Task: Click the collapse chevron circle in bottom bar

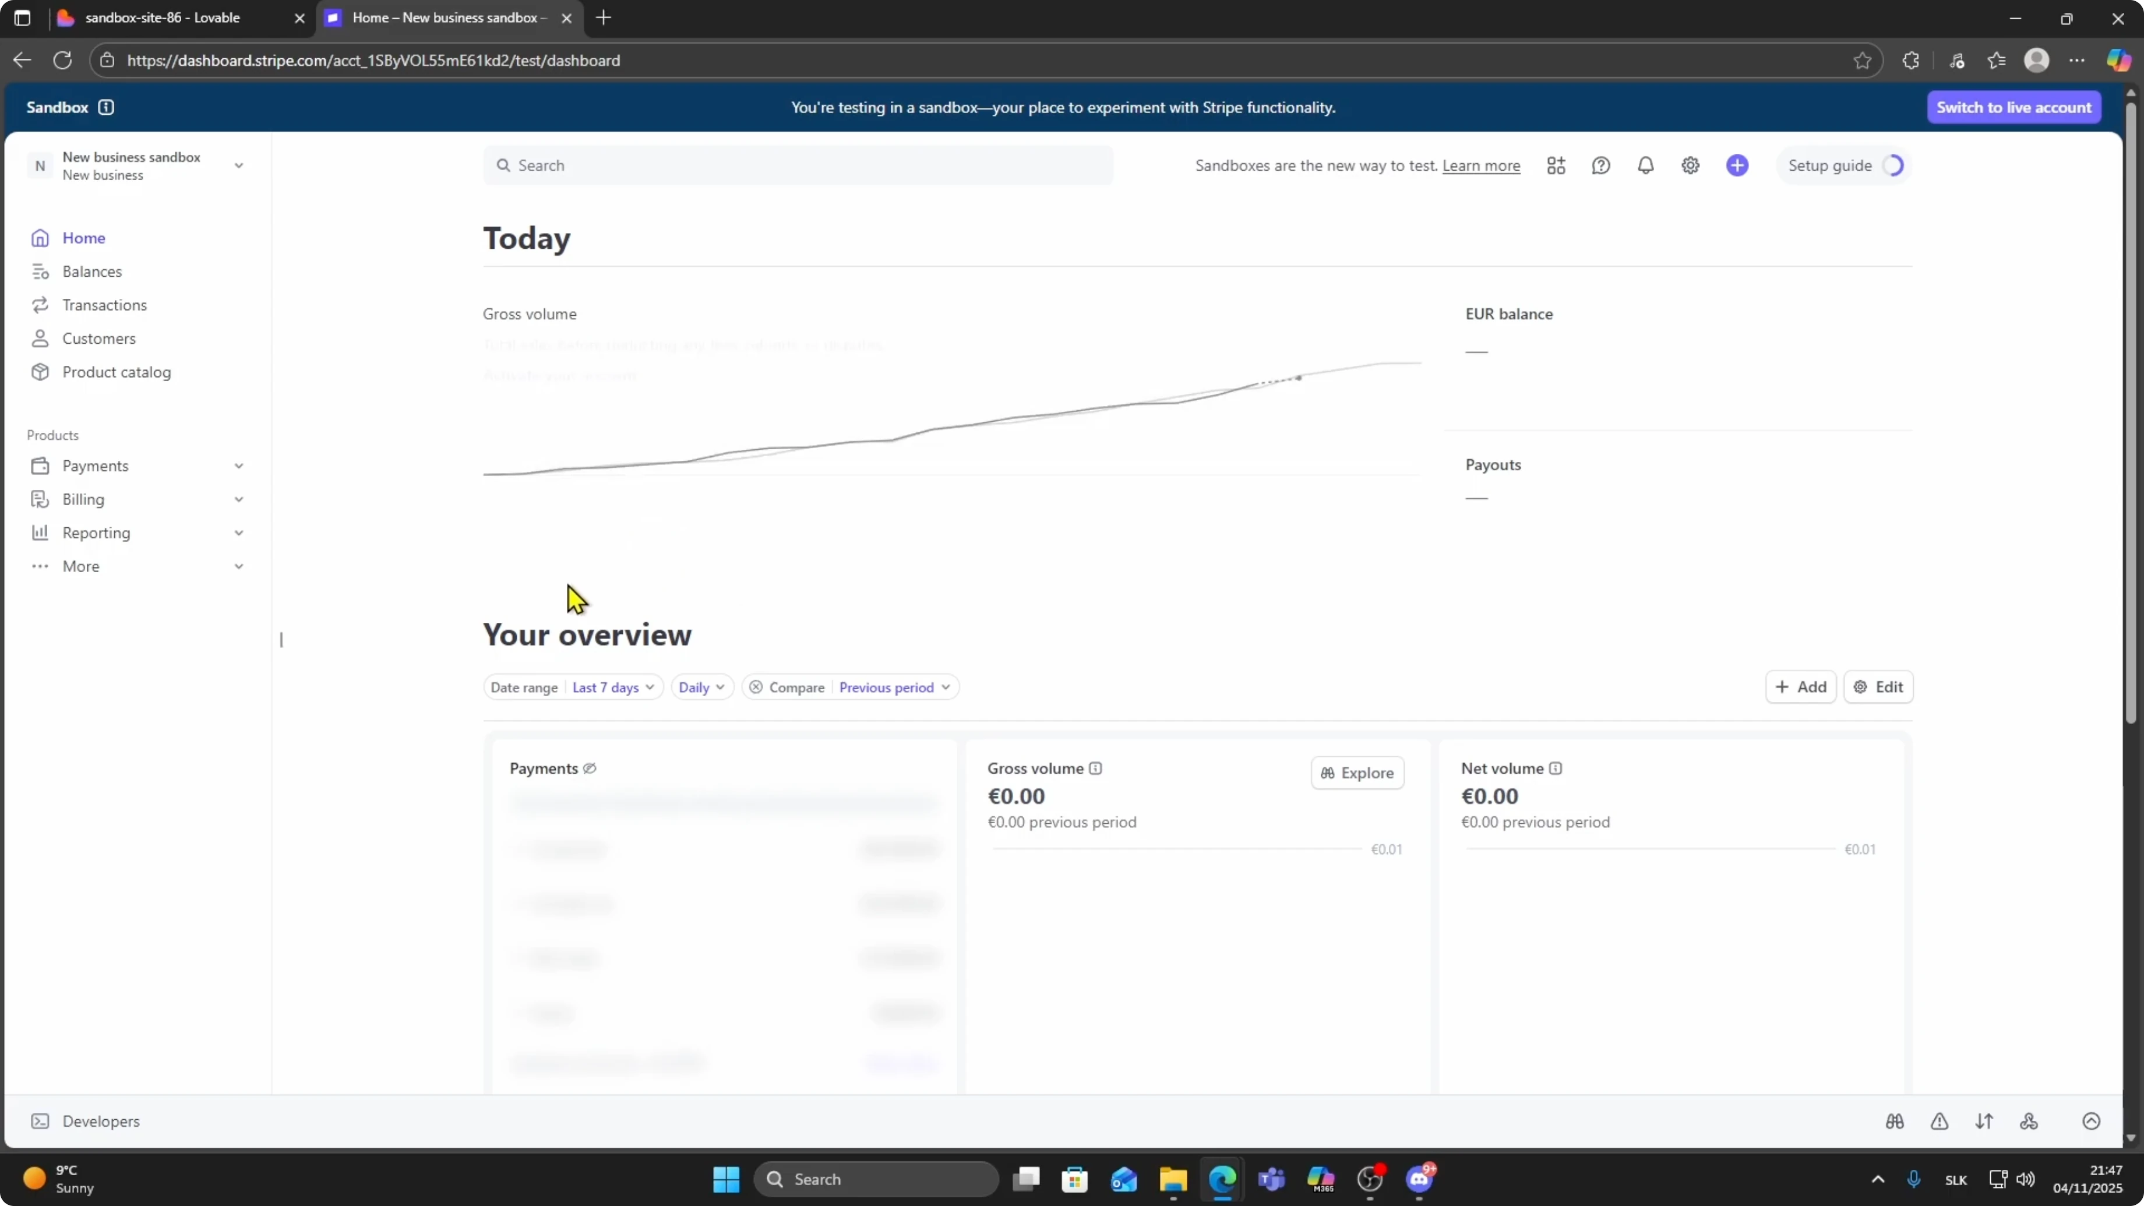Action: point(2091,1122)
